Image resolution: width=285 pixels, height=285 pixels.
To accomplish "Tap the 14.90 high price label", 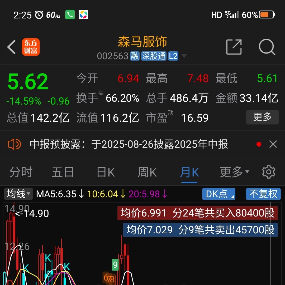I will [32, 213].
